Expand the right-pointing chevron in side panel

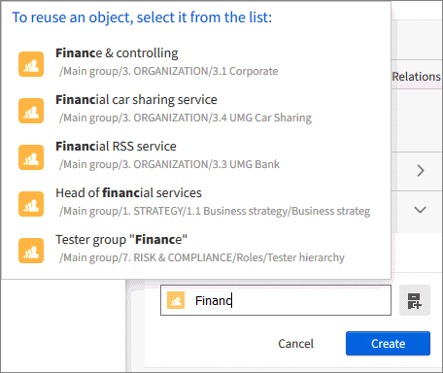tap(421, 171)
